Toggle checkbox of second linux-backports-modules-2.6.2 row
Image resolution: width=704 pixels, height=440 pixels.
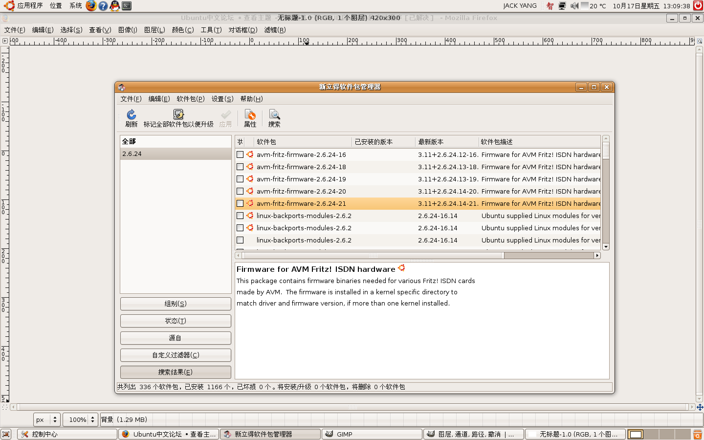[240, 228]
